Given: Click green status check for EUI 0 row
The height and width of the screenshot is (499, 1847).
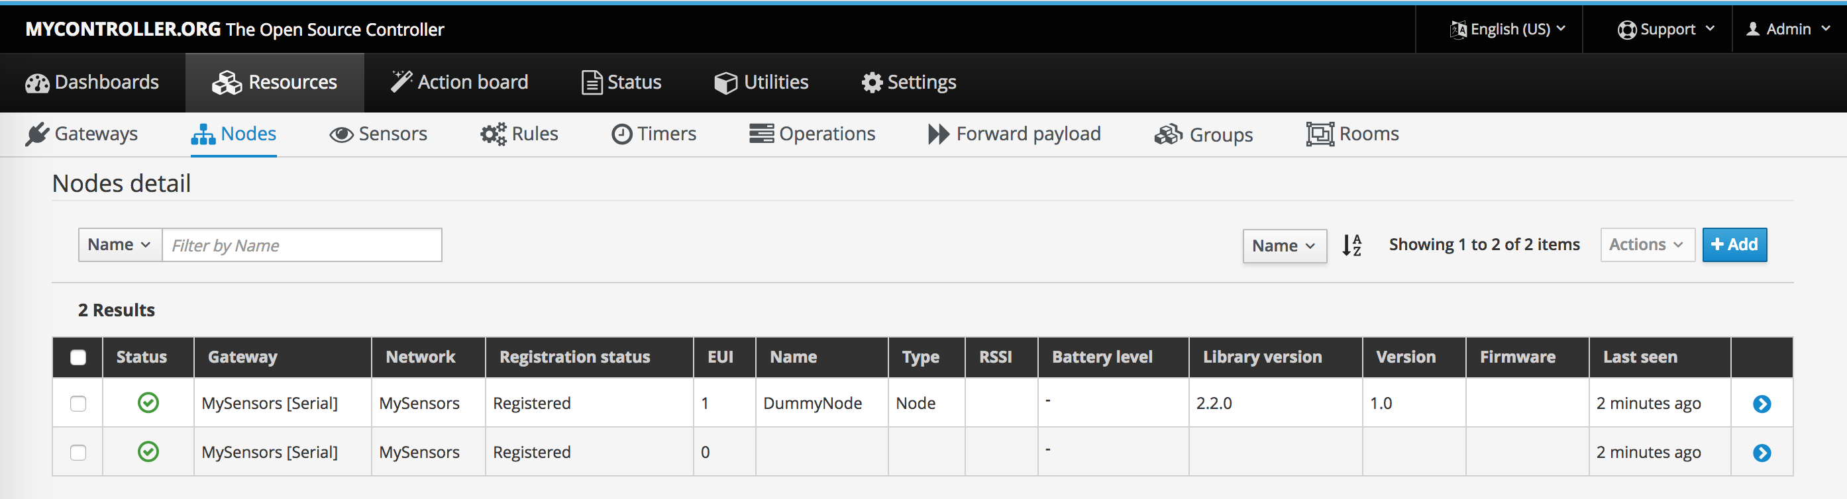Looking at the screenshot, I should pyautogui.click(x=148, y=452).
